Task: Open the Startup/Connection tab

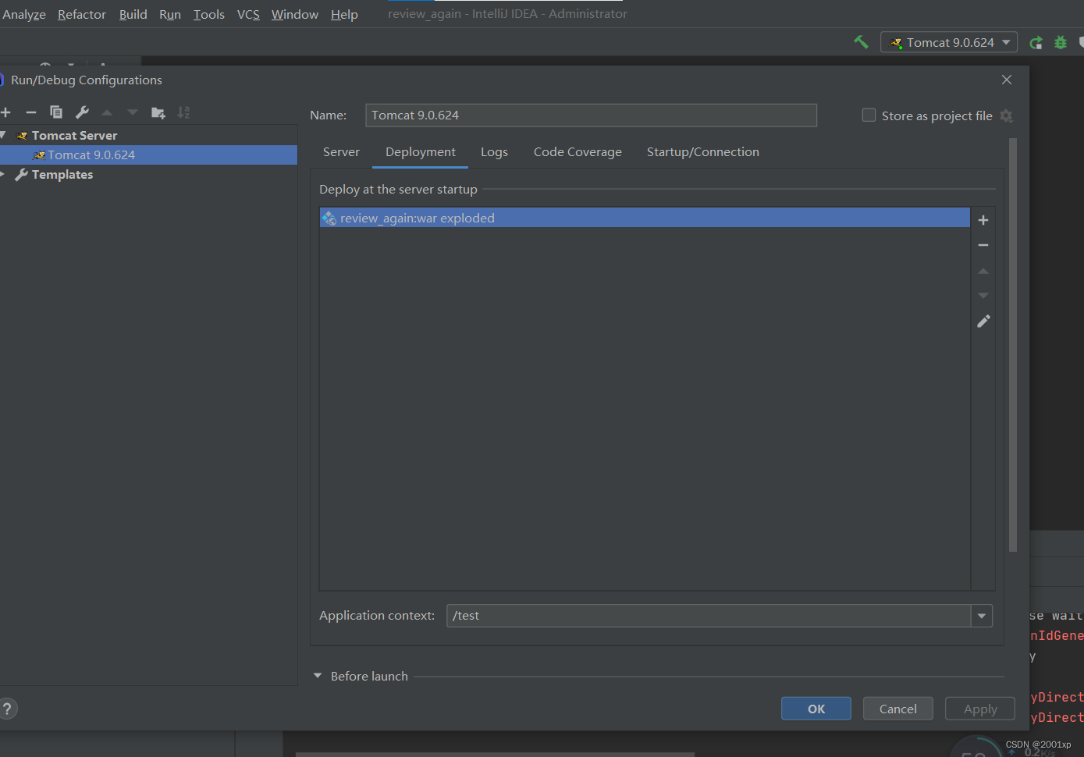Action: pos(703,152)
